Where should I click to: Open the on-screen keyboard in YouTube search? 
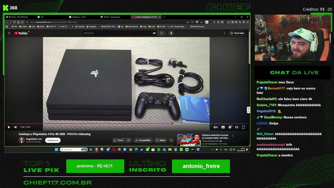point(154,33)
